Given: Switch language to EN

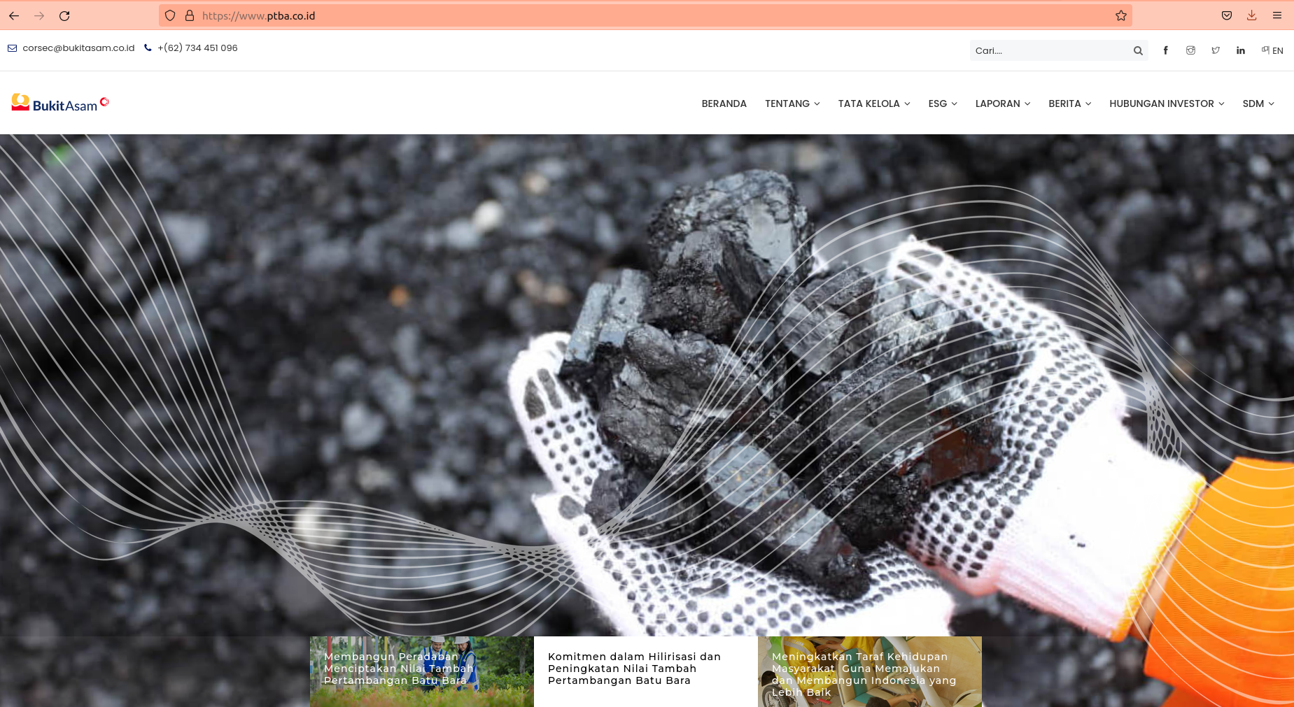Looking at the screenshot, I should pyautogui.click(x=1272, y=50).
